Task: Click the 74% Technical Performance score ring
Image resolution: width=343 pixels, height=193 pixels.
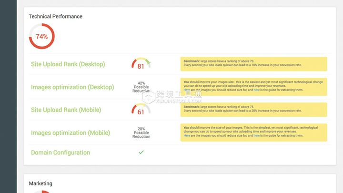Action: pyautogui.click(x=42, y=36)
